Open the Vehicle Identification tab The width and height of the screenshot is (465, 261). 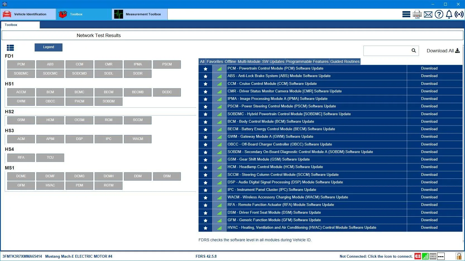28,14
